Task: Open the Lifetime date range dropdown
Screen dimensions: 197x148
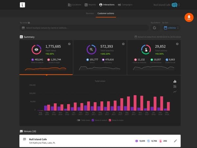Action: [x=171, y=28]
